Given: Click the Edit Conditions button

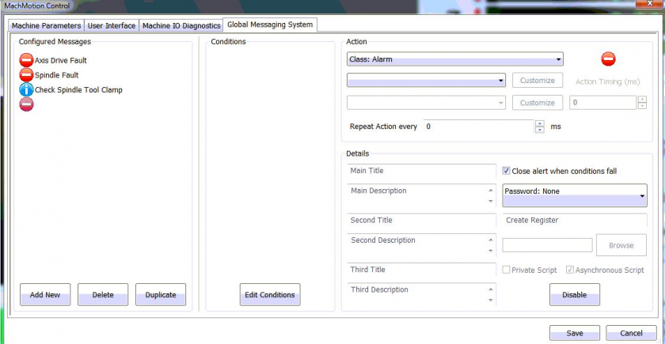Looking at the screenshot, I should 270,294.
